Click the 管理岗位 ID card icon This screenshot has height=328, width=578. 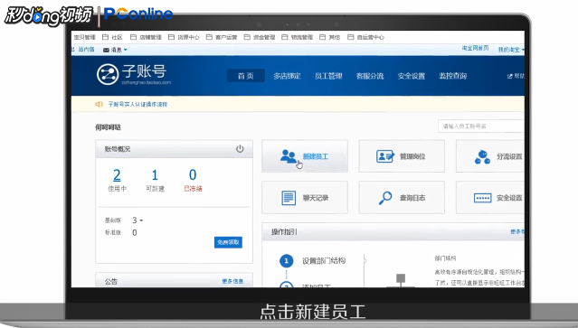click(385, 156)
